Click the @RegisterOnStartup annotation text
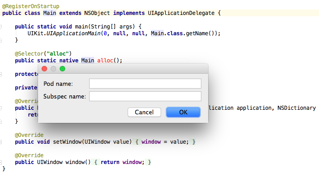The height and width of the screenshot is (178, 319). 31,6
